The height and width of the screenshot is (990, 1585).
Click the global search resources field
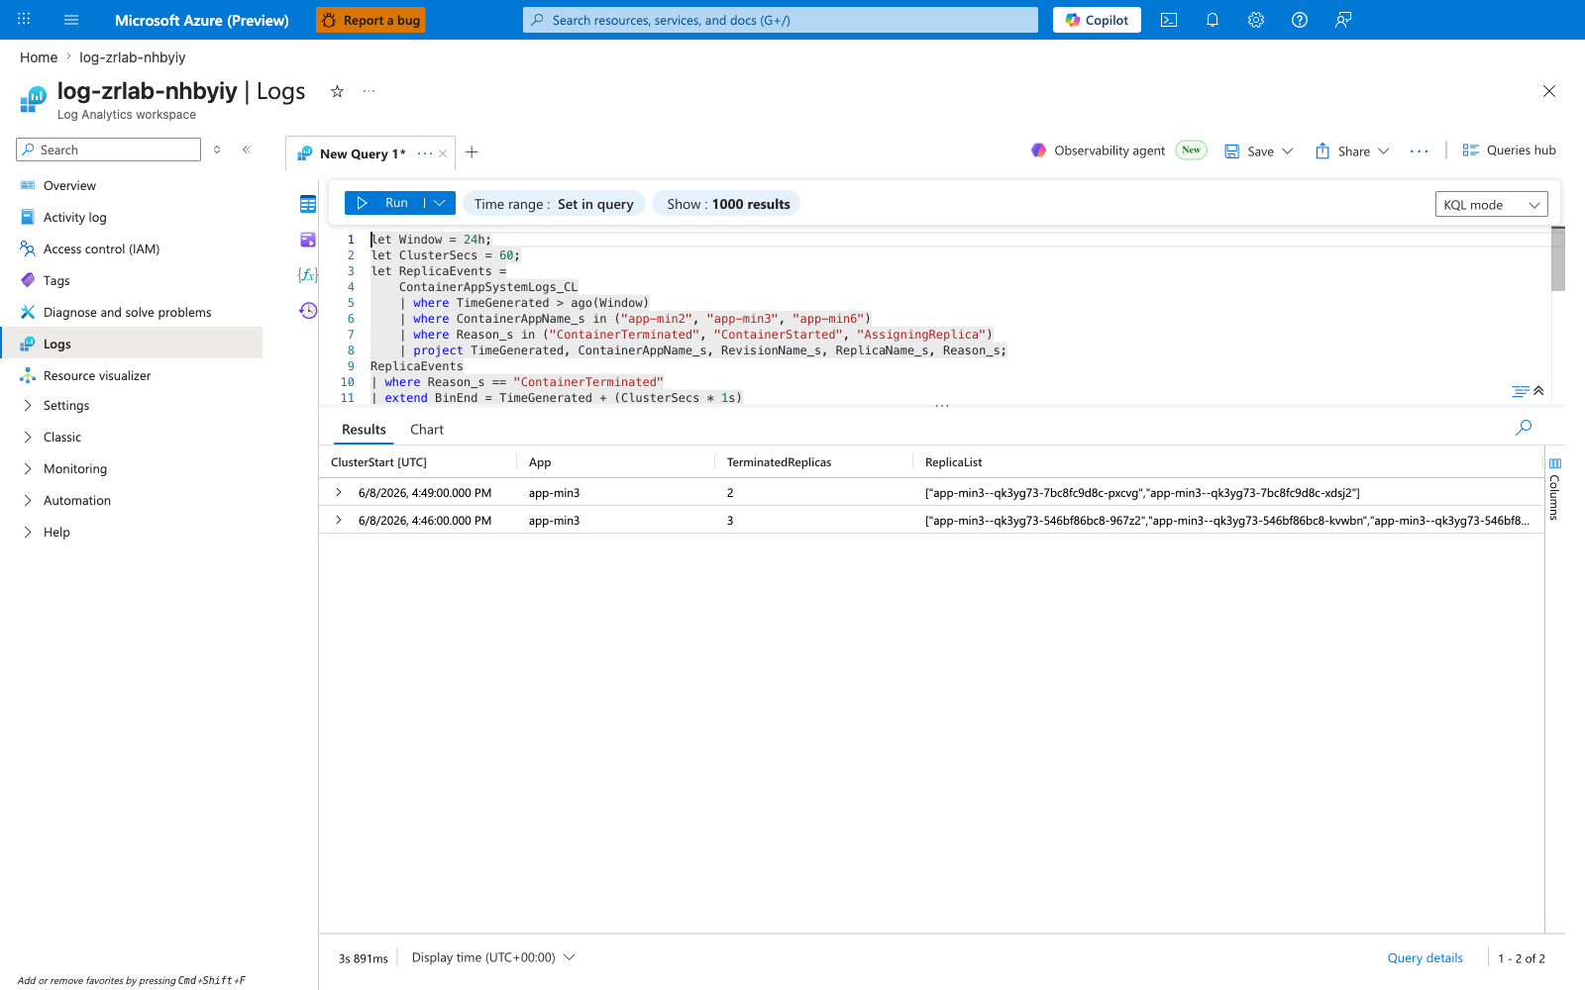781,20
